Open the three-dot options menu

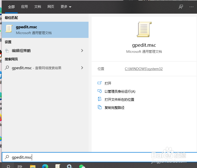[x=191, y=7]
